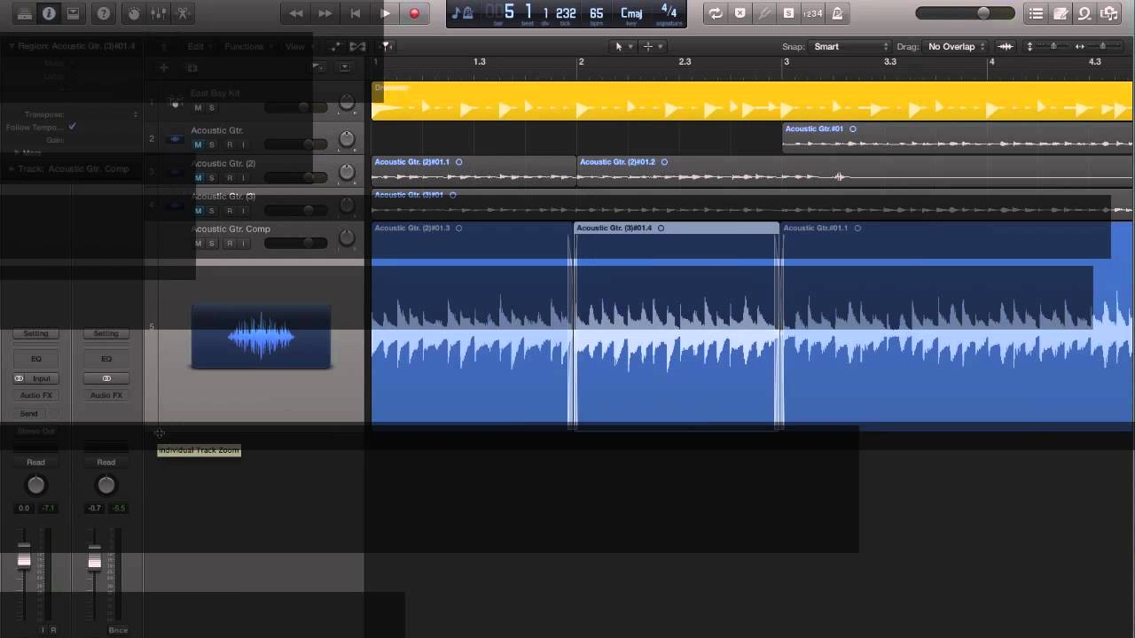Toggle Cycle mode
This screenshot has width=1135, height=638.
coord(715,13)
